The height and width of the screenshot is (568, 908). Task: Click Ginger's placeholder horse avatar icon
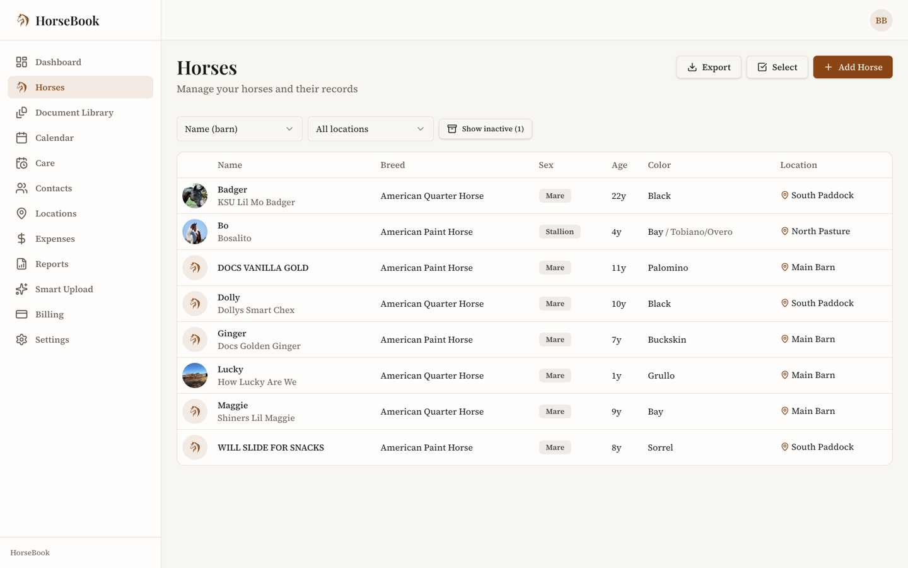pyautogui.click(x=195, y=340)
